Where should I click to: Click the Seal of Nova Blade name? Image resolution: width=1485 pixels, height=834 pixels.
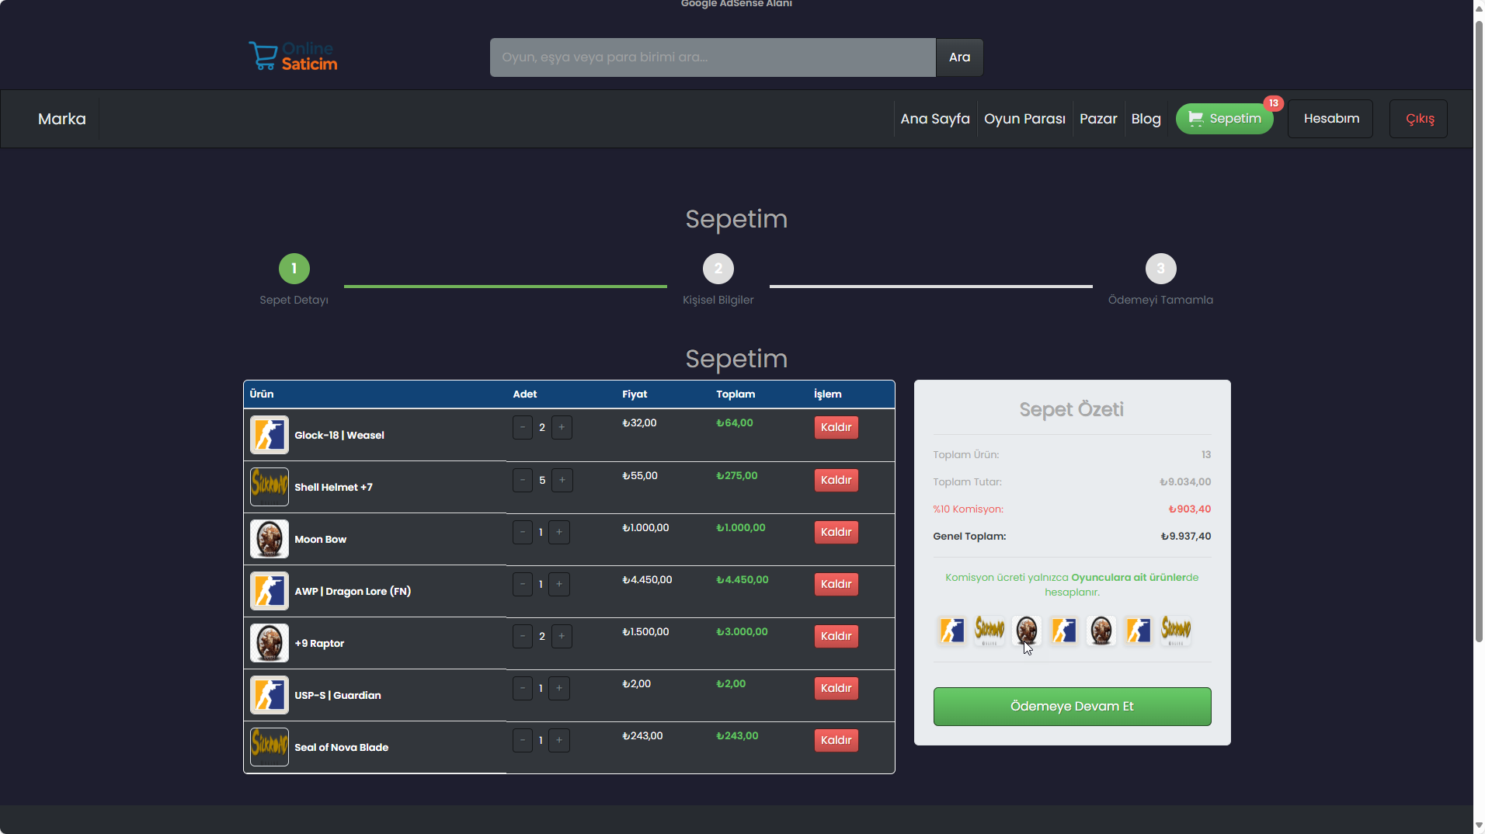click(x=341, y=747)
